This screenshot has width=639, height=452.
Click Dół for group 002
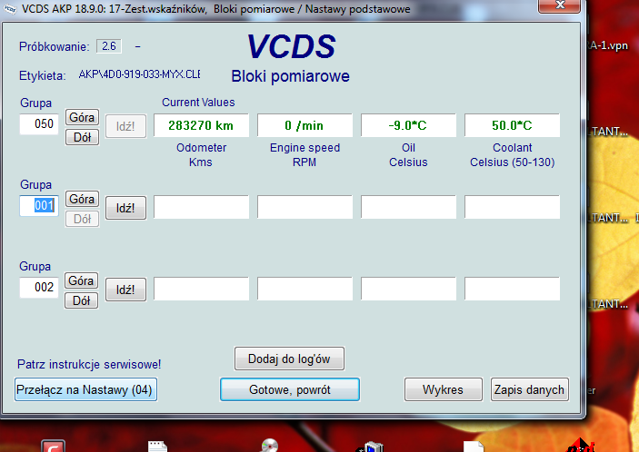pyautogui.click(x=81, y=300)
